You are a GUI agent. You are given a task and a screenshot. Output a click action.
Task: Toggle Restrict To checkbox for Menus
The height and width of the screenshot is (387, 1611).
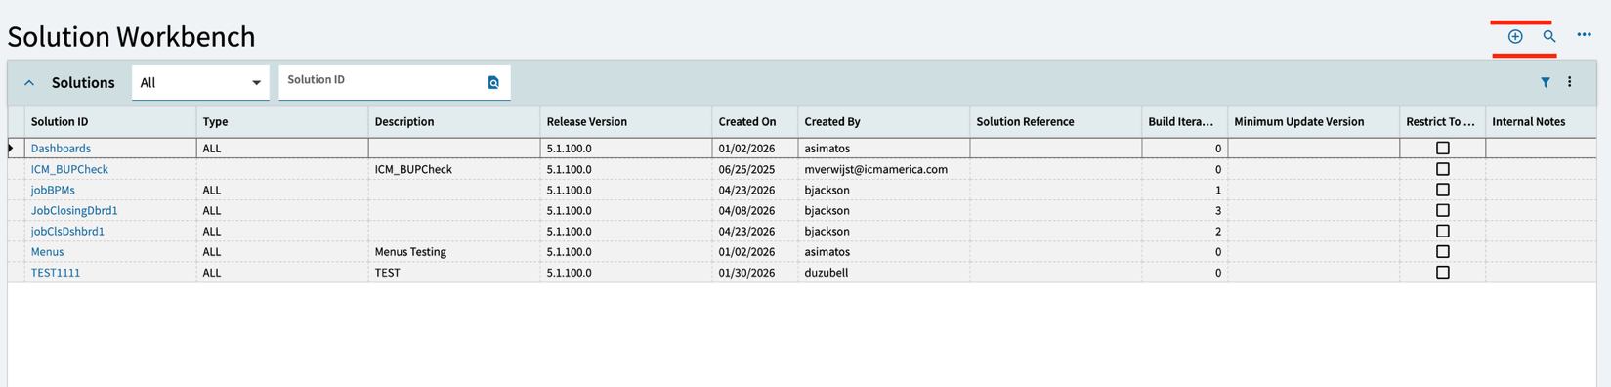click(1442, 251)
